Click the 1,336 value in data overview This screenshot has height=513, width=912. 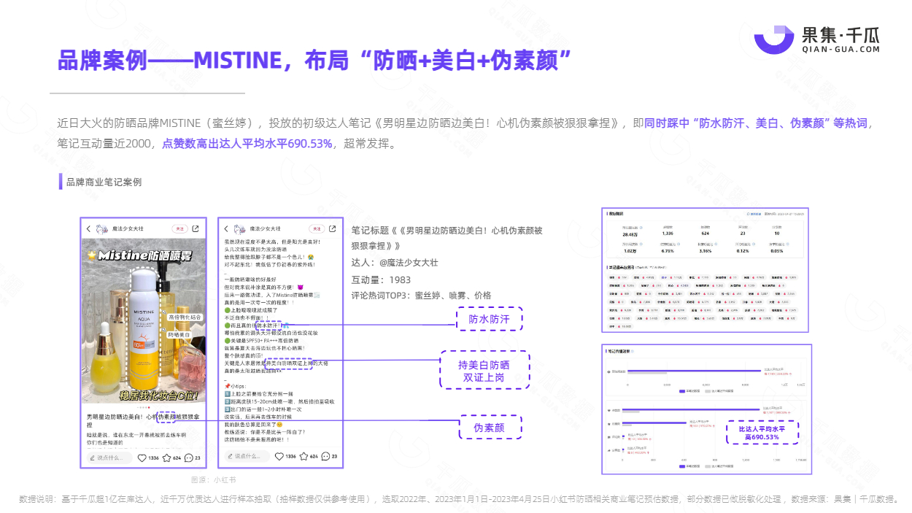[x=668, y=234]
